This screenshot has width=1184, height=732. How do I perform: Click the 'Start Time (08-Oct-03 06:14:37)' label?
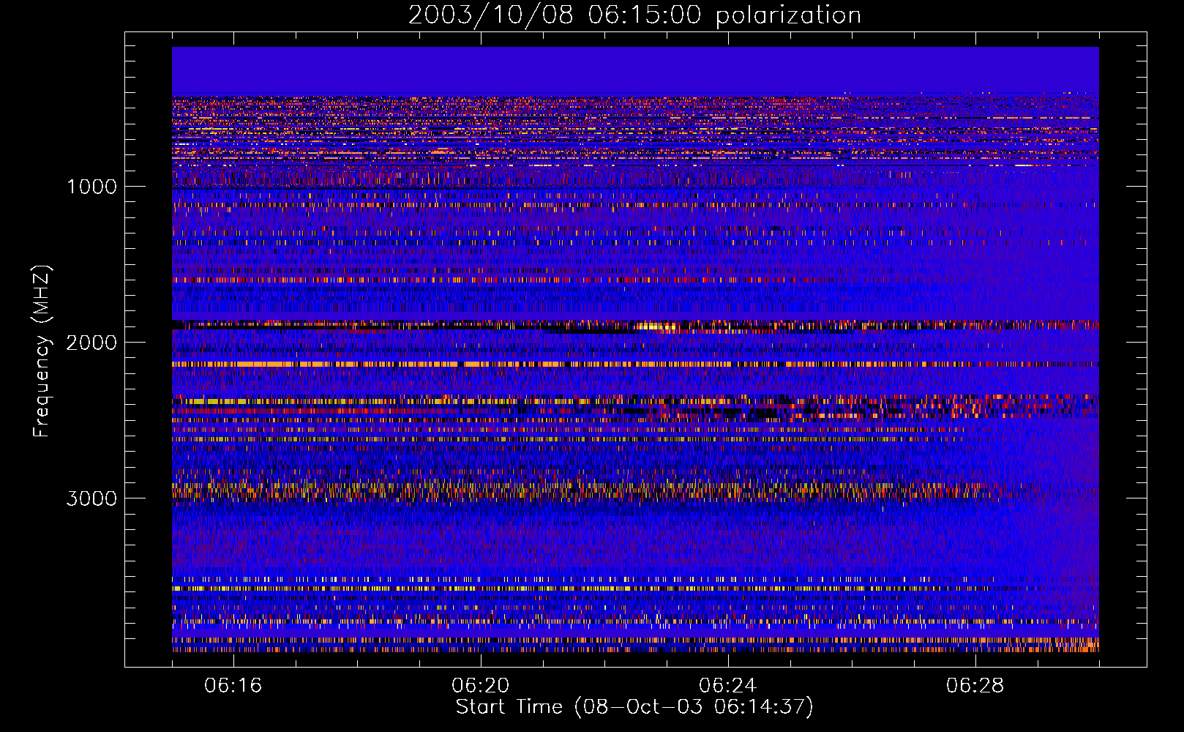click(x=634, y=707)
